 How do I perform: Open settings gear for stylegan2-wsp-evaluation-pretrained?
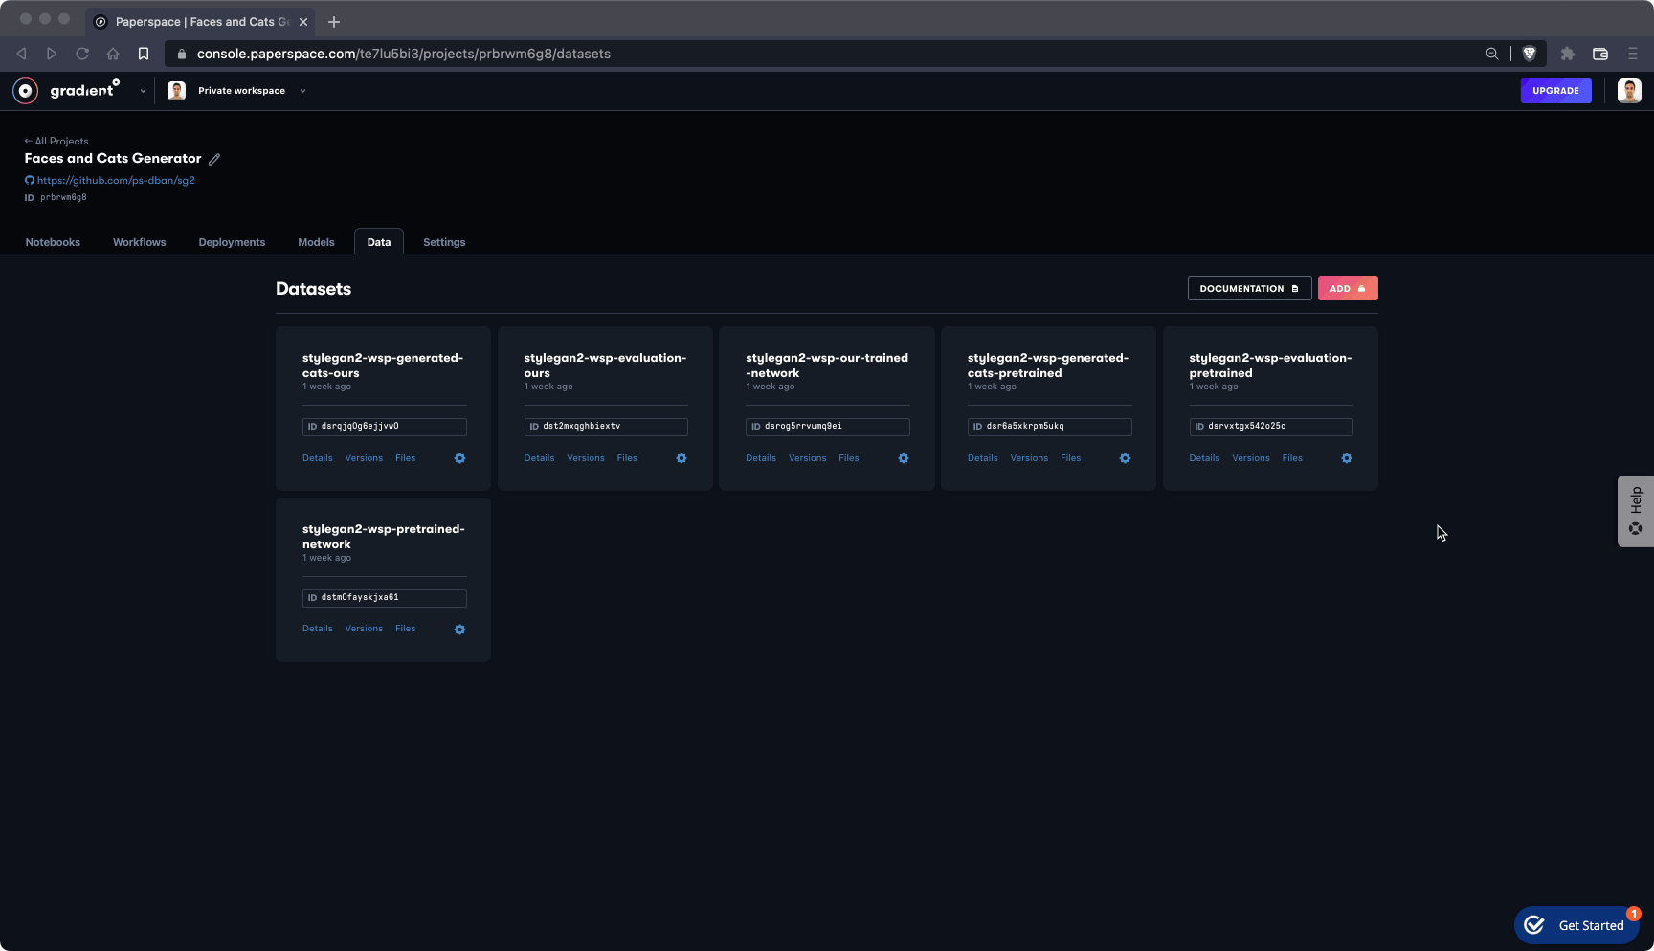pyautogui.click(x=1347, y=458)
